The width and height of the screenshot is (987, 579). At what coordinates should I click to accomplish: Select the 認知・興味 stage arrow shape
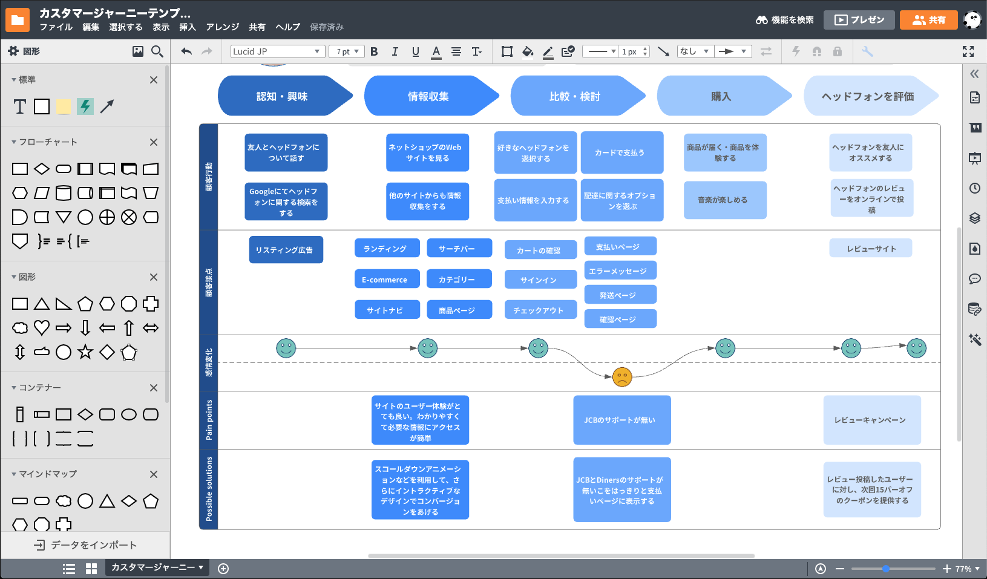point(282,96)
